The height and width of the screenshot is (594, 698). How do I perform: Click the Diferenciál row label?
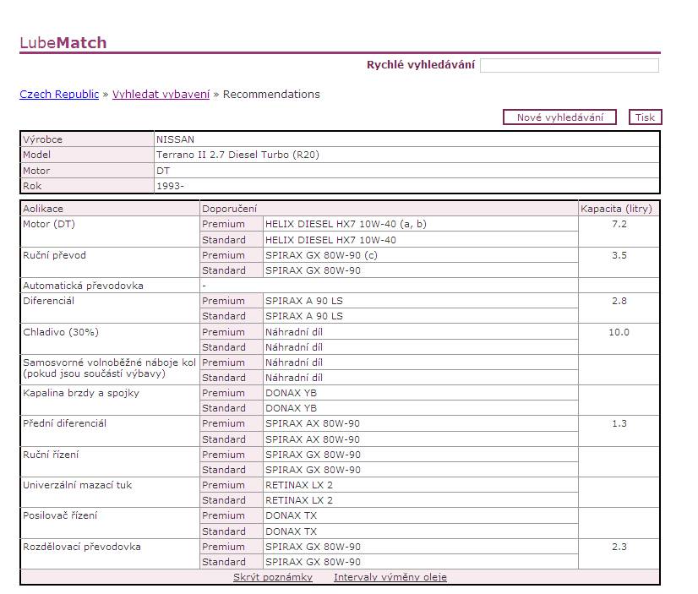pos(48,301)
